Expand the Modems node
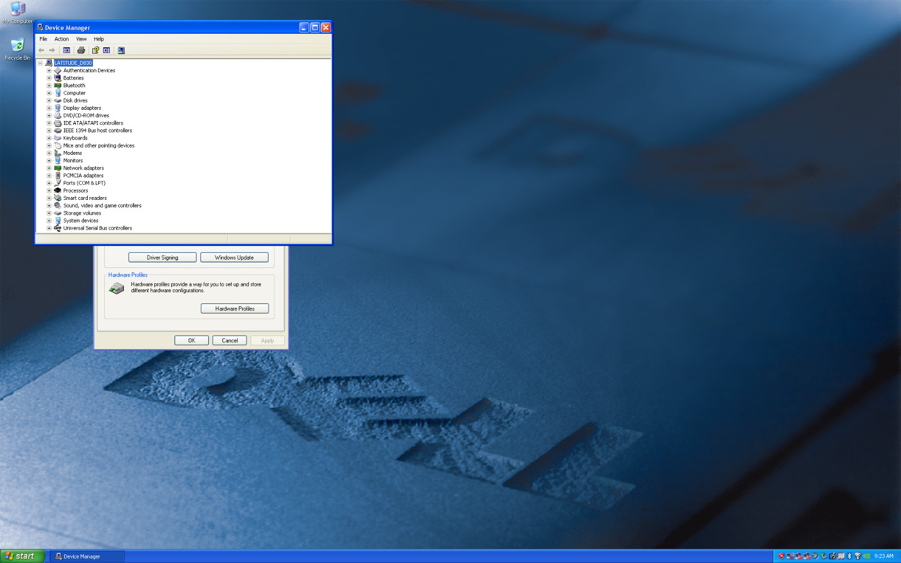The height and width of the screenshot is (563, 901). 49,153
